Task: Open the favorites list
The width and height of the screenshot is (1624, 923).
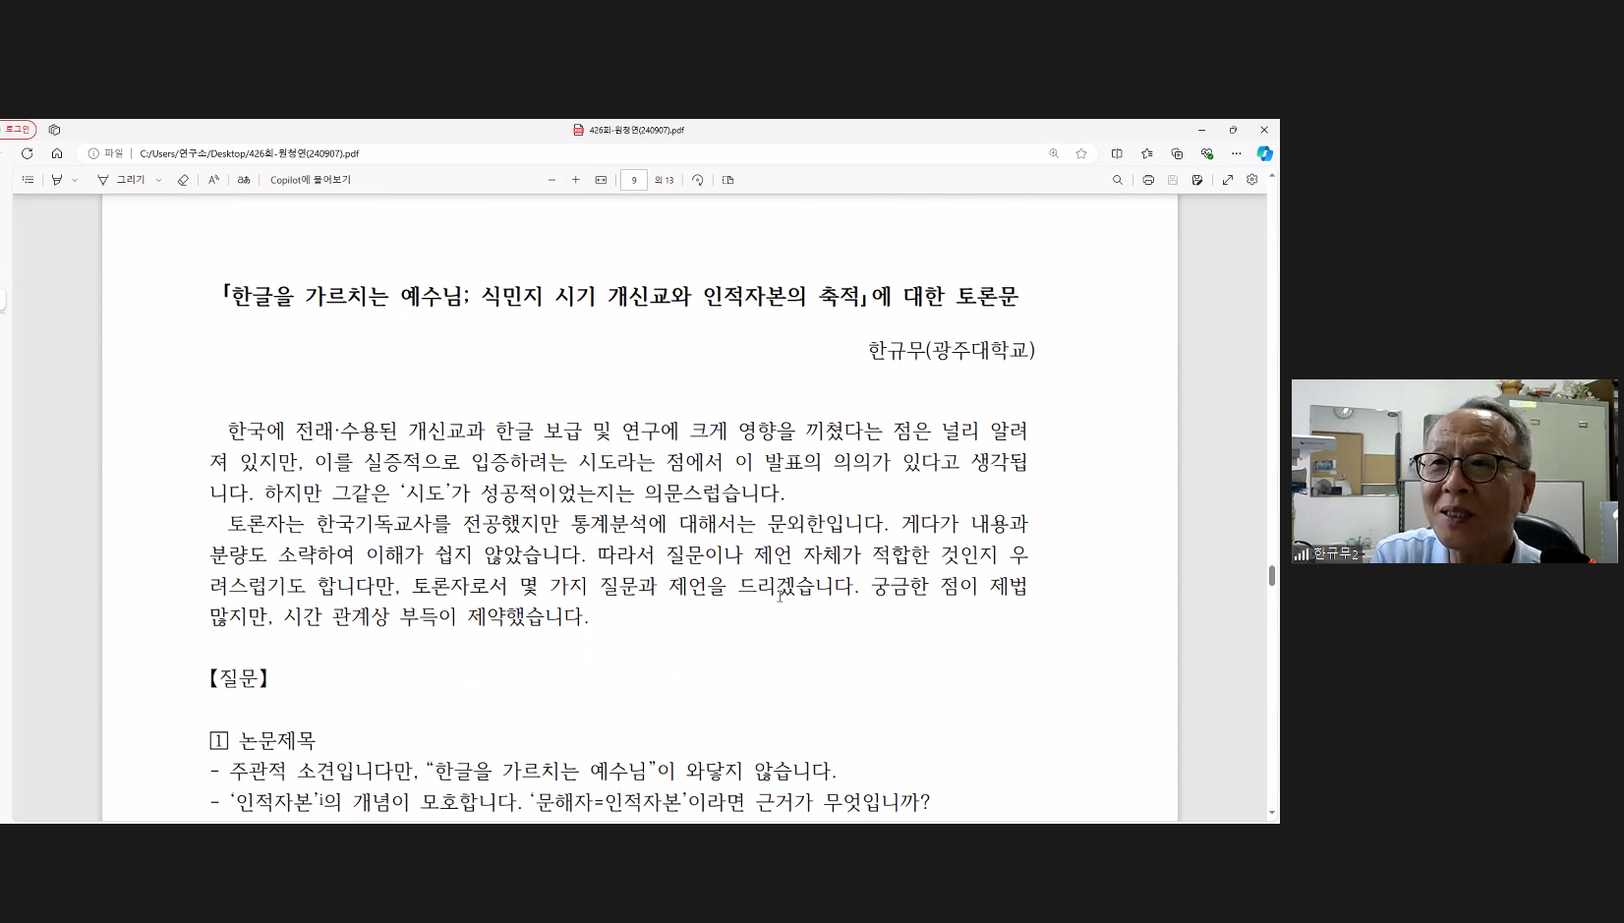Action: point(1147,153)
